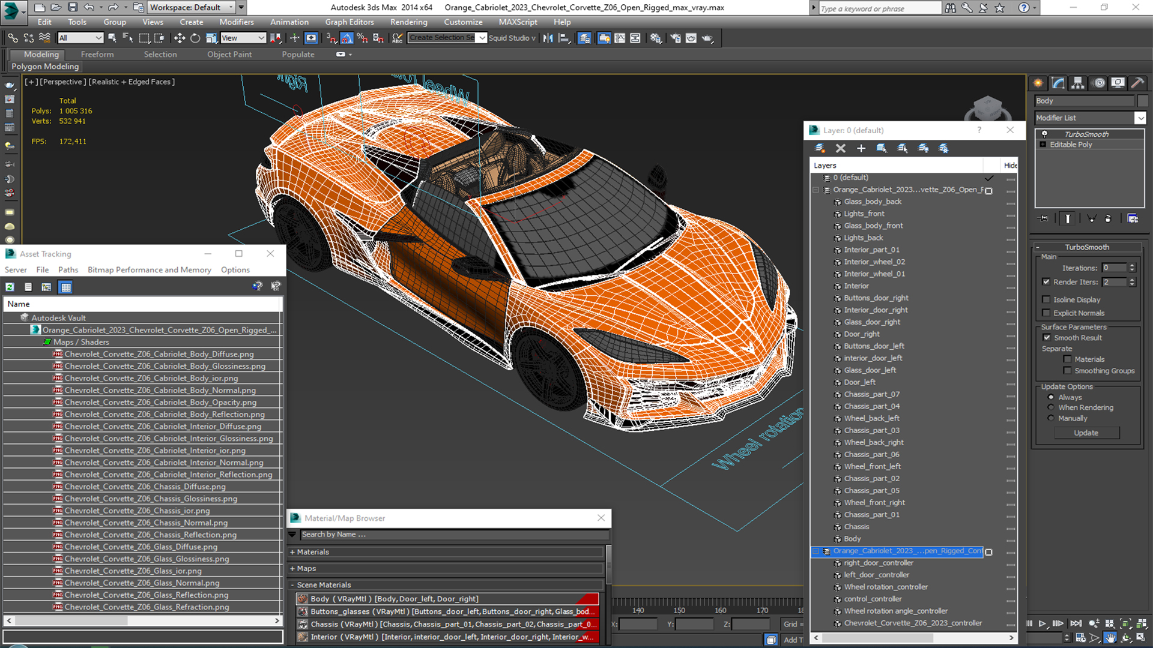Switch to the Object Paint ribbon tab

229,55
